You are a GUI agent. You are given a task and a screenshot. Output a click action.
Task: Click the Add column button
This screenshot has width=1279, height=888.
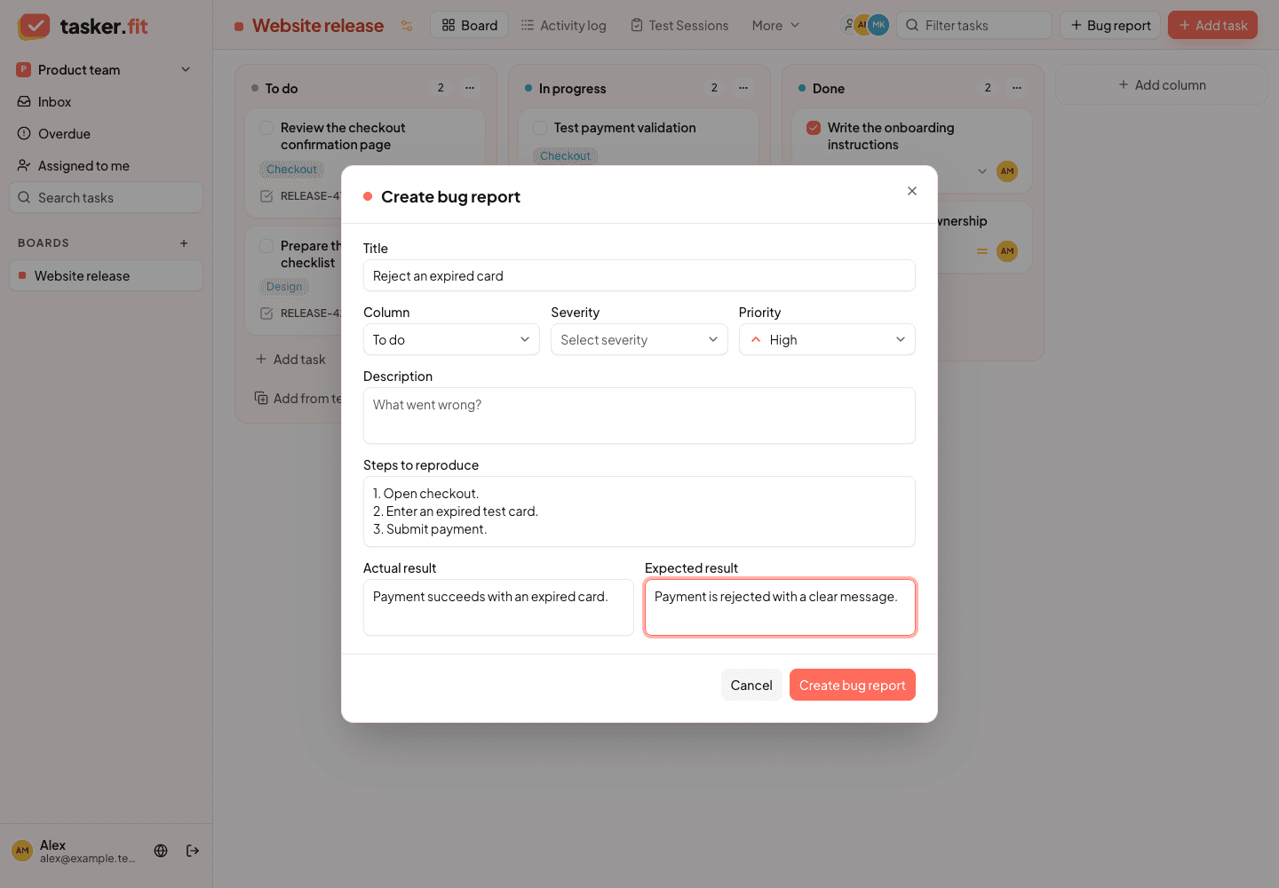1162,85
